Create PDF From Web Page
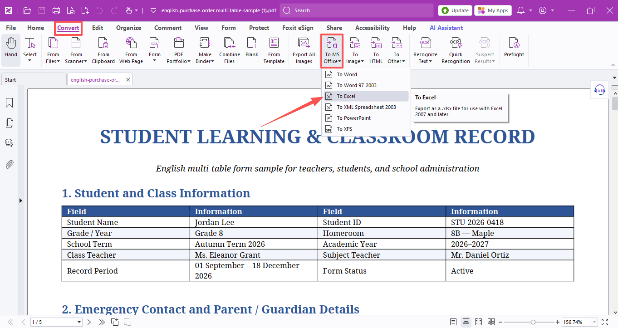Screen dimensions: 618x328 tap(131, 50)
